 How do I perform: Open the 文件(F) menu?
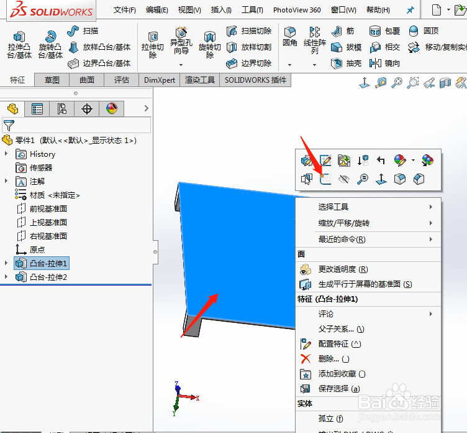pos(124,10)
